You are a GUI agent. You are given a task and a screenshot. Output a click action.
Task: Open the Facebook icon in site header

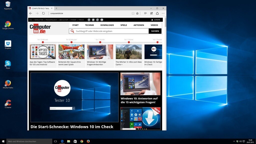[89, 20]
